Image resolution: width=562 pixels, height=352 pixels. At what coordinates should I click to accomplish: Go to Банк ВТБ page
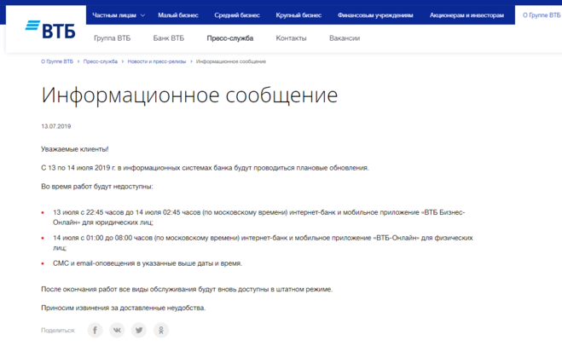click(x=168, y=38)
